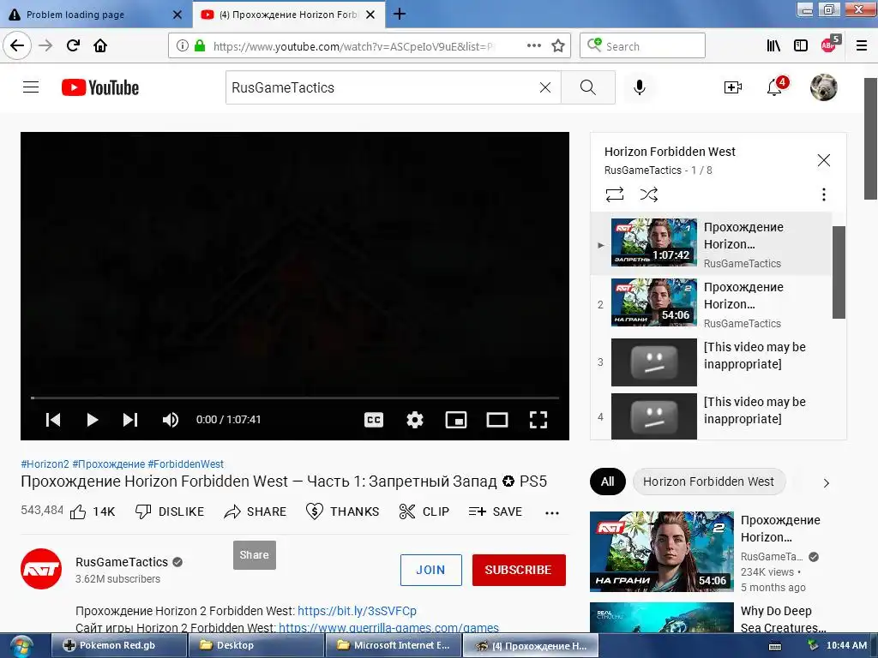Select the All filter chip
Screen dimensions: 878x658
click(x=608, y=482)
